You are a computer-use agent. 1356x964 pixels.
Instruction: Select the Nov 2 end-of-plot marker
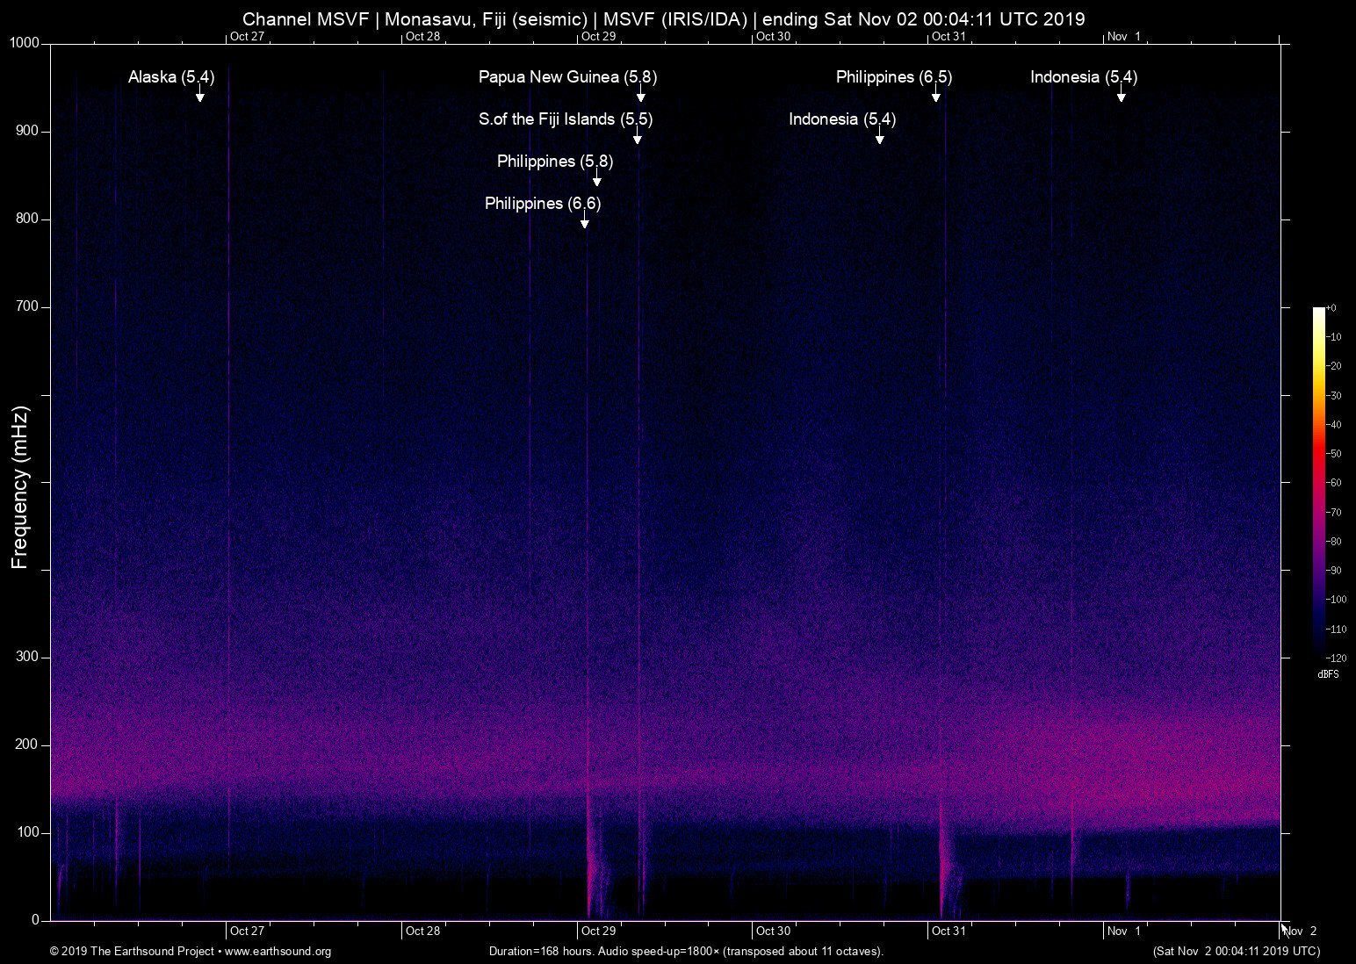(1301, 931)
